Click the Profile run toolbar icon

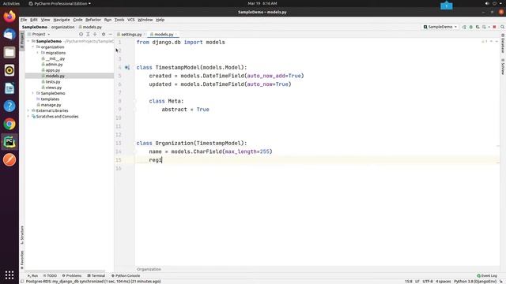(484, 27)
